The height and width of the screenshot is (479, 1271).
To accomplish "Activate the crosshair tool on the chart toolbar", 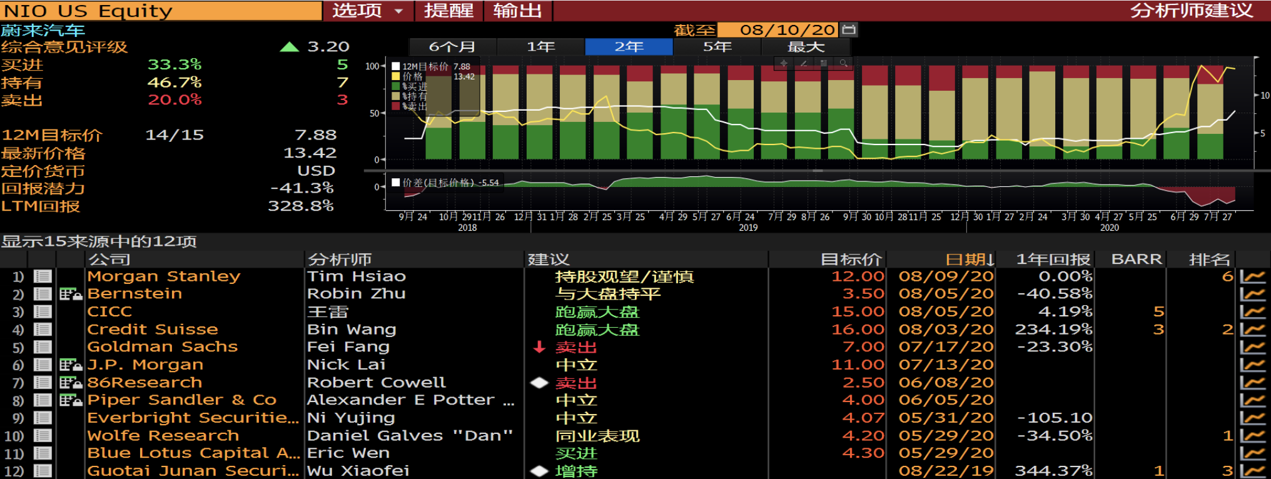I will pos(784,63).
